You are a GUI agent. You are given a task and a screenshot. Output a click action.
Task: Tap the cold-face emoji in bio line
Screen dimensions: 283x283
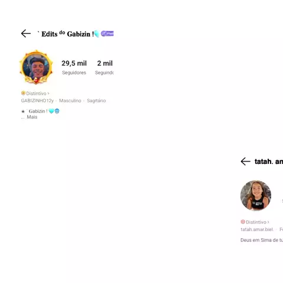57,111
